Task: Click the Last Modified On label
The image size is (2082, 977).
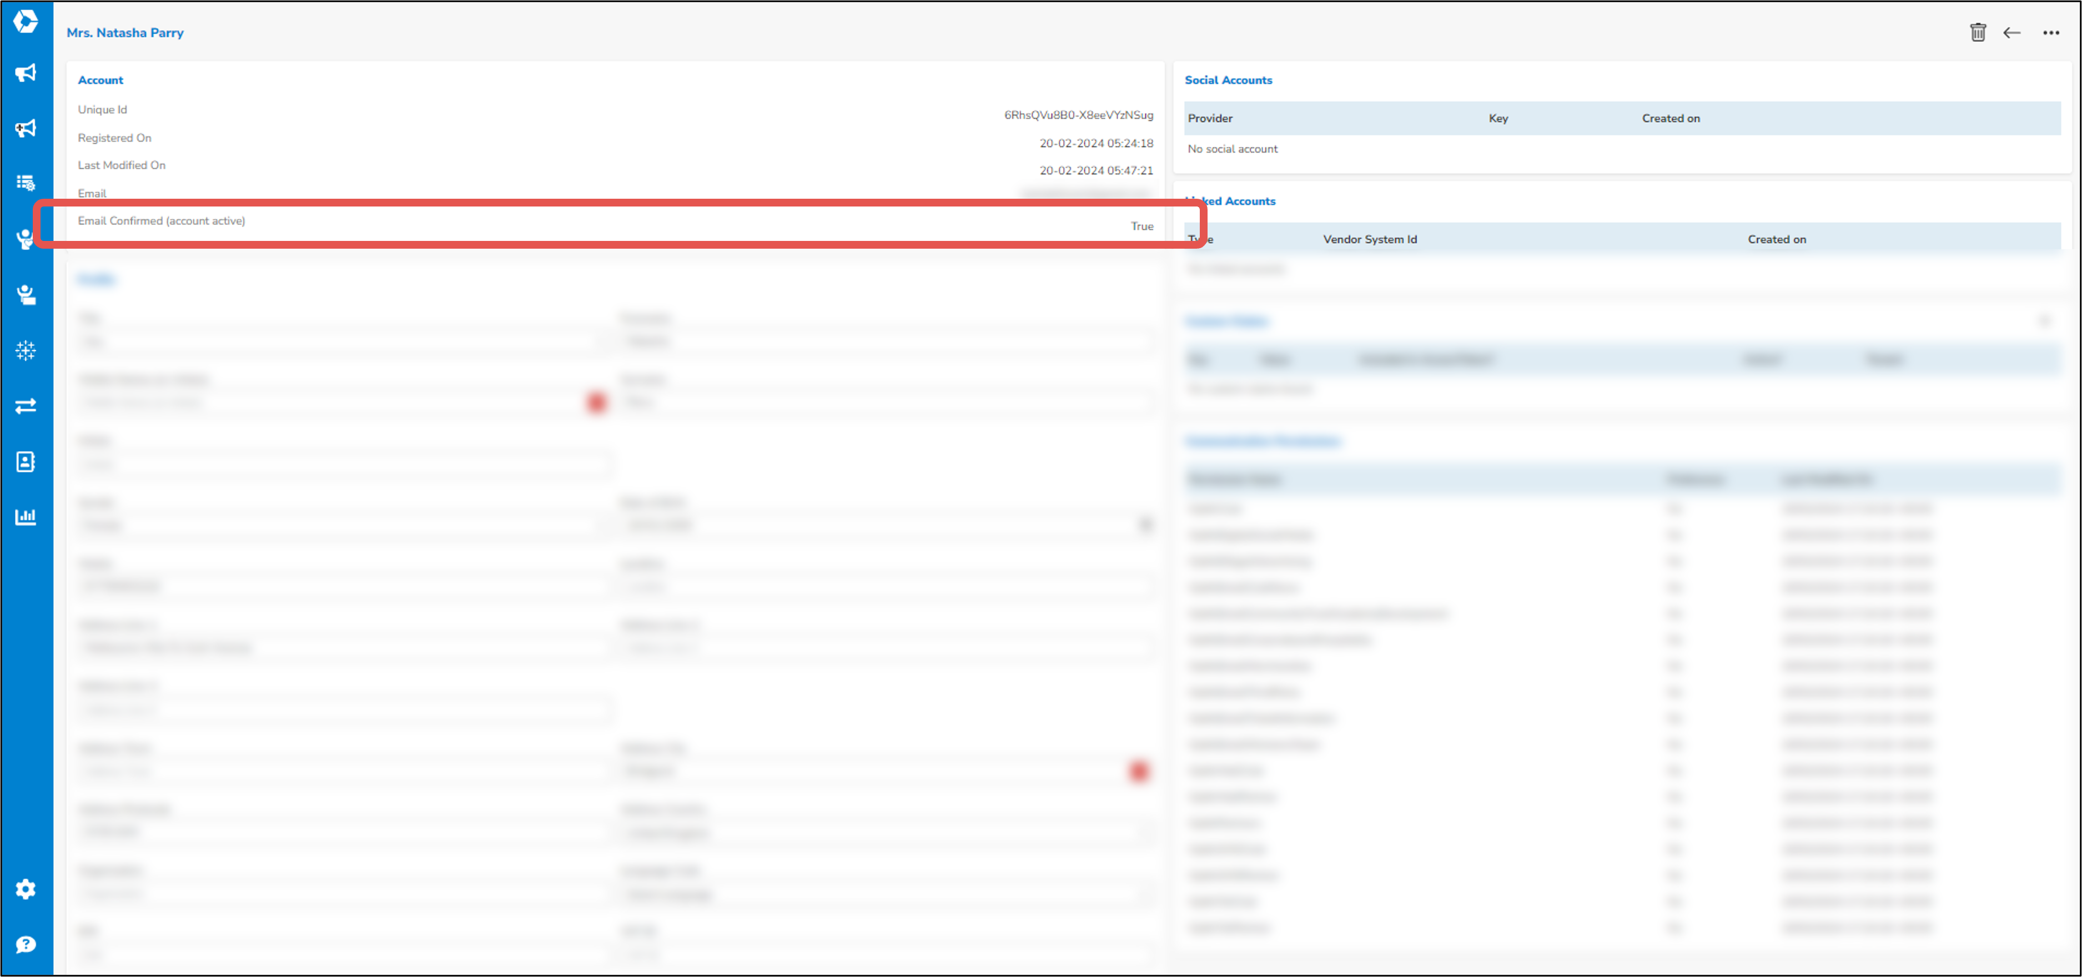Action: pos(122,165)
